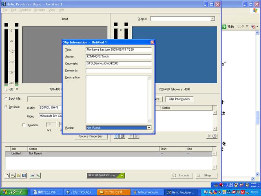Click the yellow folder icon in bottom toolbar
Viewport: 261px width, 196px height.
coord(18,176)
